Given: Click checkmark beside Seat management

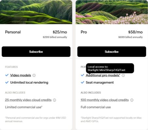Looking at the screenshot, I should point(82,83).
